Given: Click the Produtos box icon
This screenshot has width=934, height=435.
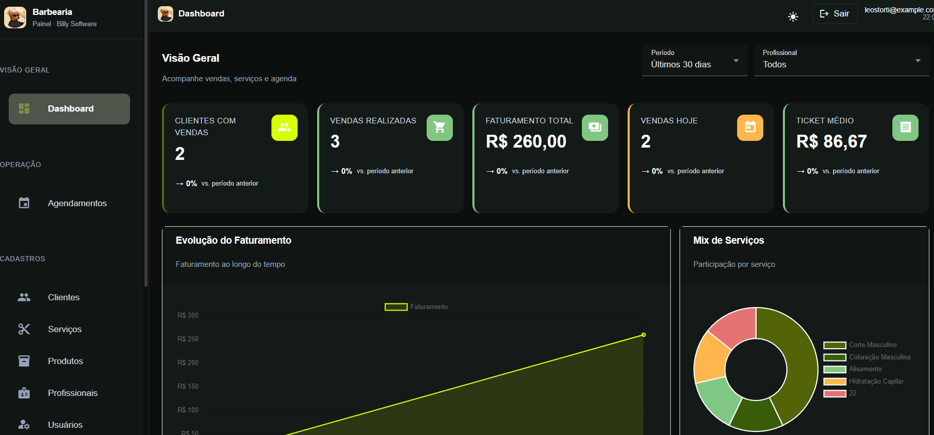Looking at the screenshot, I should tap(24, 361).
